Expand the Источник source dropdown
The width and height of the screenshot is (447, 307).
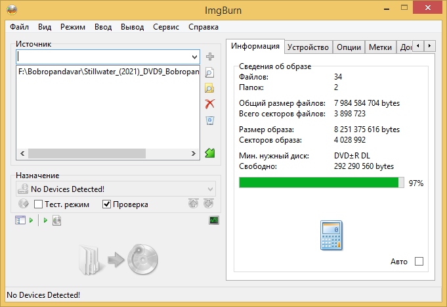pos(194,57)
